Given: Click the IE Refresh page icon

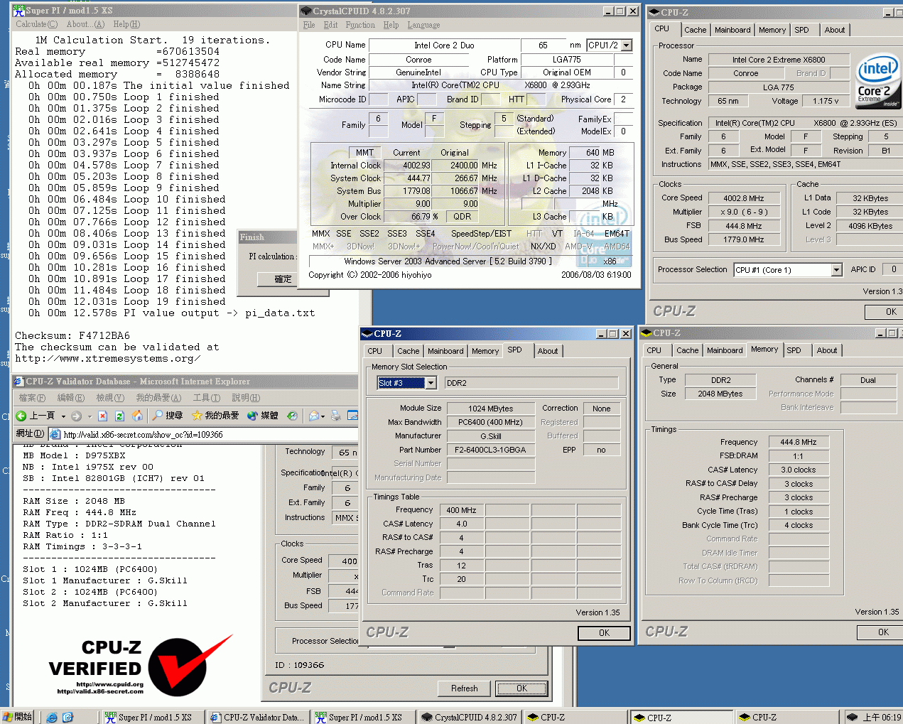Looking at the screenshot, I should tap(119, 416).
